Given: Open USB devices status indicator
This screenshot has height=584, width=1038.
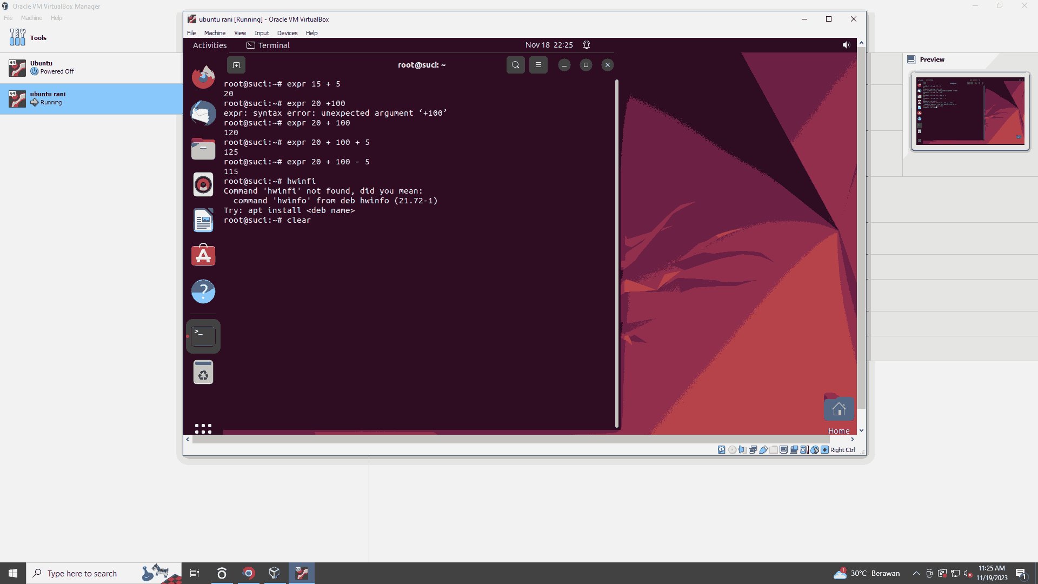Looking at the screenshot, I should (763, 450).
